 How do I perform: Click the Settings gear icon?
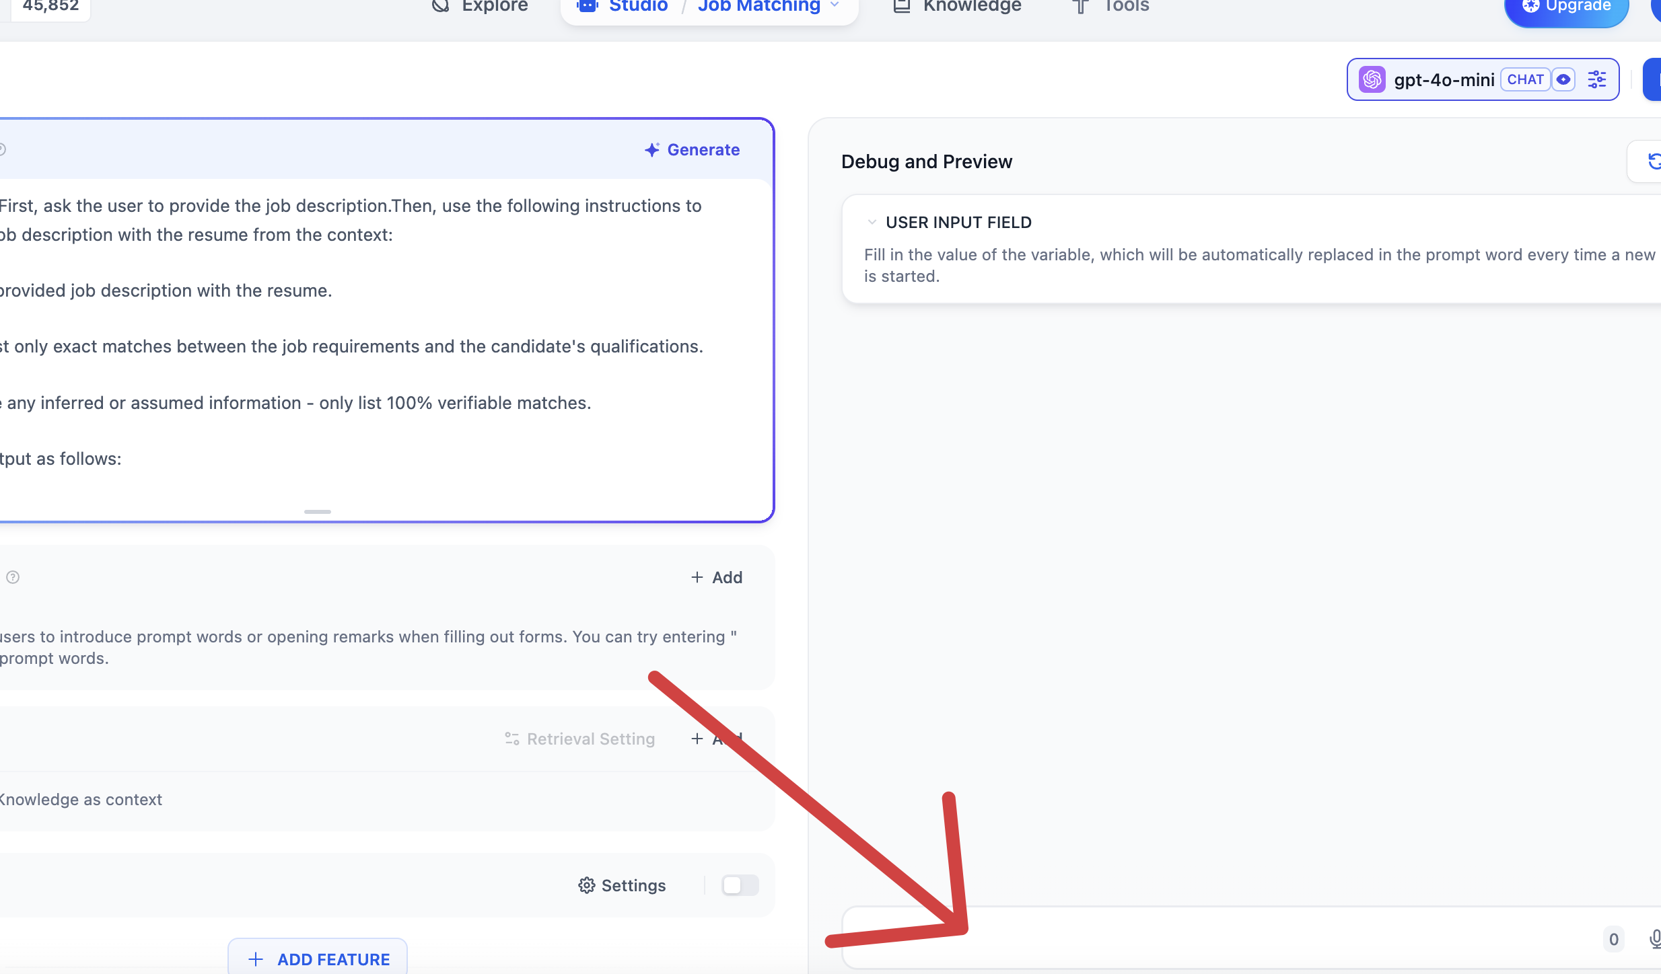[586, 885]
